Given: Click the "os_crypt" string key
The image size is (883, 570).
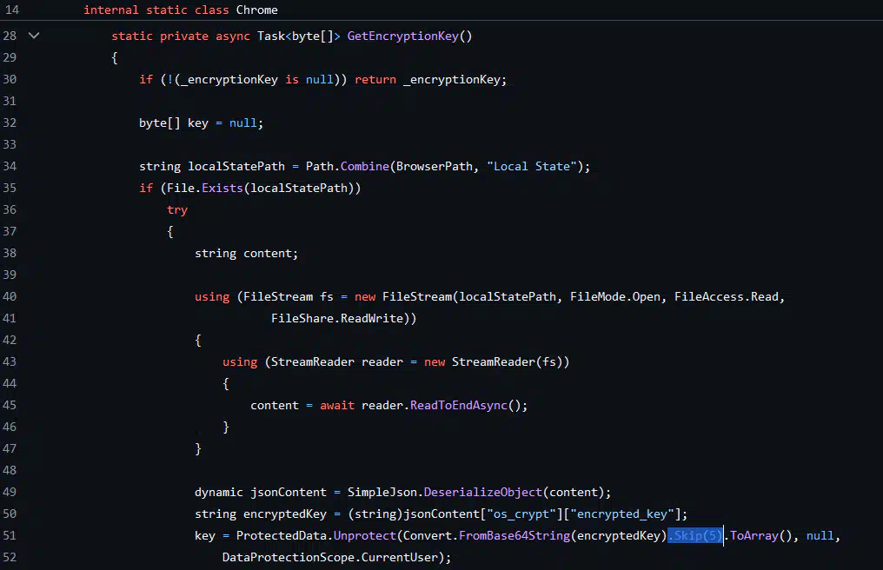Looking at the screenshot, I should tap(521, 514).
